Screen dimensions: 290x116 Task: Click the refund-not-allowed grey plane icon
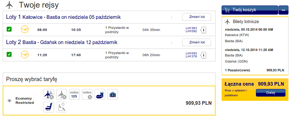pos(62,94)
